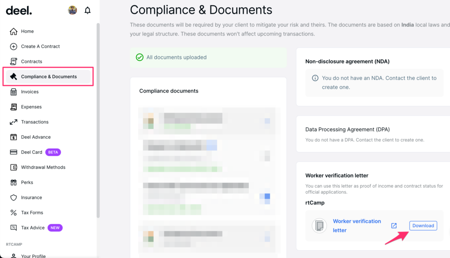Screen dimensions: 450x258
Task: Click the Compliance documents section title
Action: (x=169, y=91)
